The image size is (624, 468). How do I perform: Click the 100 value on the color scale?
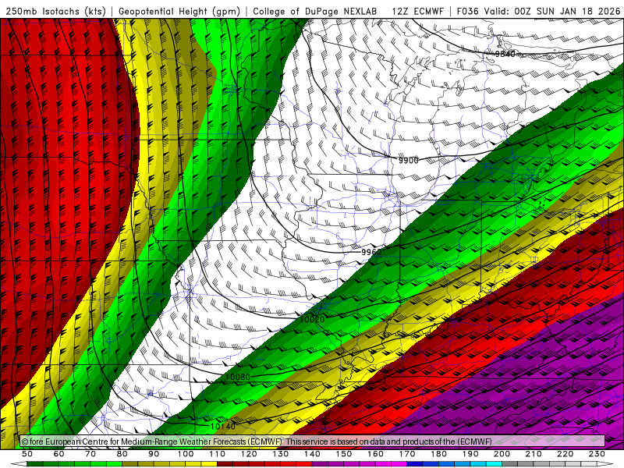point(186,454)
